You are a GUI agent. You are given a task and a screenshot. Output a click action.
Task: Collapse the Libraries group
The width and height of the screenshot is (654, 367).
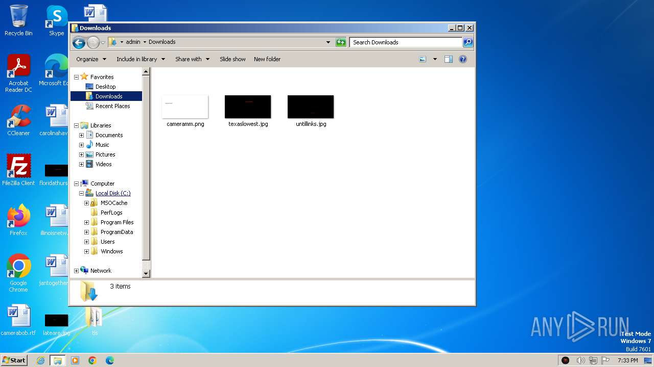click(76, 125)
